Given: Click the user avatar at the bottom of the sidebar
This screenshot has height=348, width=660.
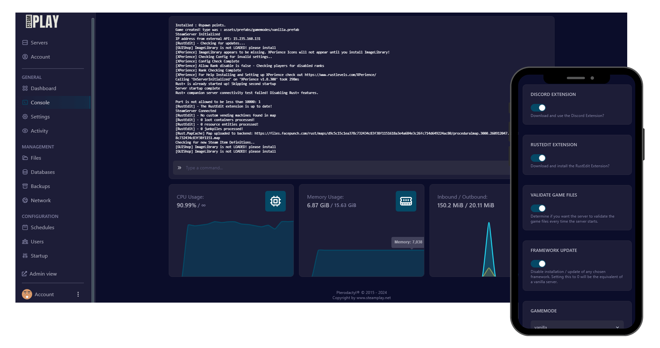Looking at the screenshot, I should point(27,294).
